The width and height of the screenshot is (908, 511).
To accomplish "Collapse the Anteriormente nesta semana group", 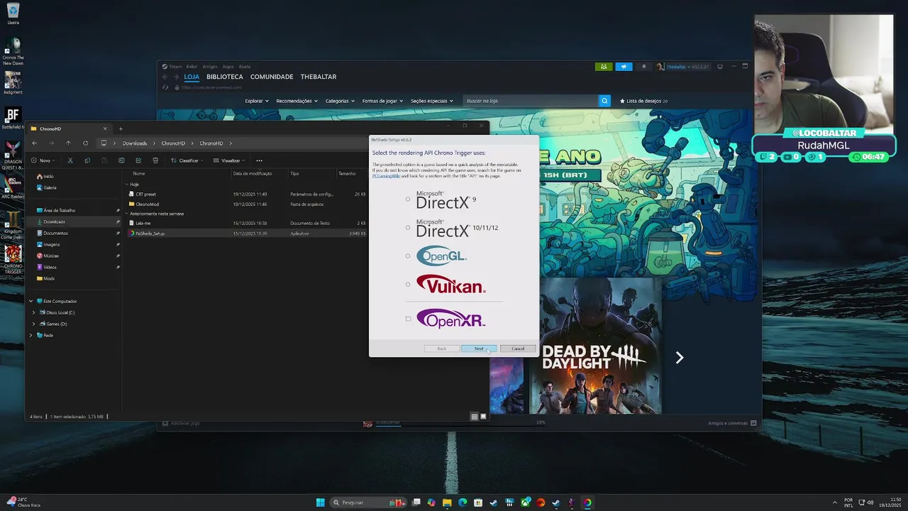I will click(x=127, y=214).
